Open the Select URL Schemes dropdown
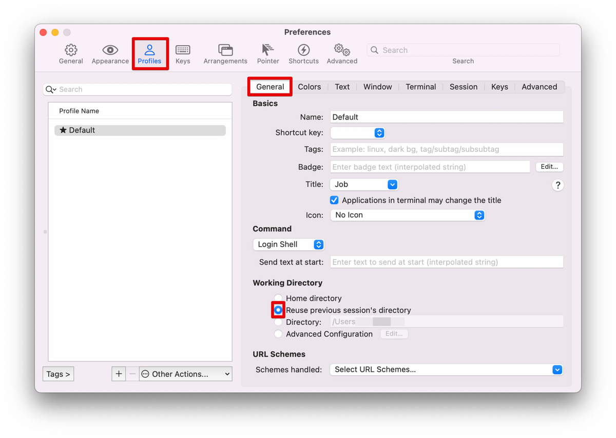 pyautogui.click(x=446, y=370)
